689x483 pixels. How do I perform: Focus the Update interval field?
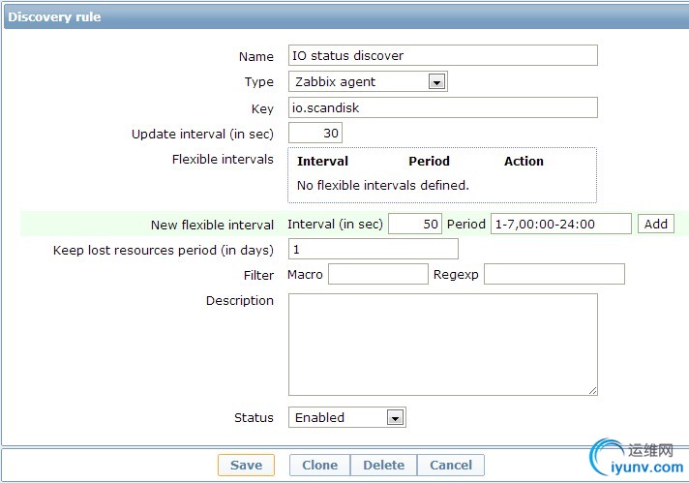[315, 134]
